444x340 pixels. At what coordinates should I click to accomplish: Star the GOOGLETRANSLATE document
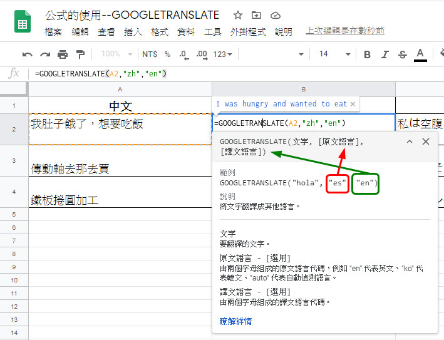point(238,15)
